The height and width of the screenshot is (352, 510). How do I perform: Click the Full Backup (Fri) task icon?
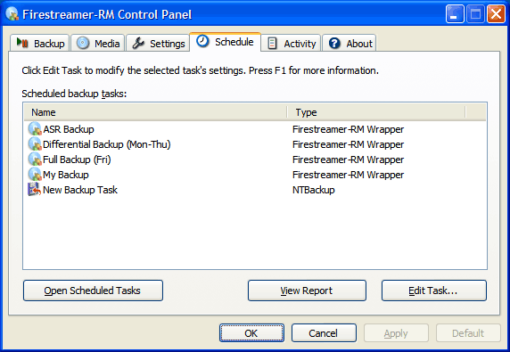tap(35, 160)
